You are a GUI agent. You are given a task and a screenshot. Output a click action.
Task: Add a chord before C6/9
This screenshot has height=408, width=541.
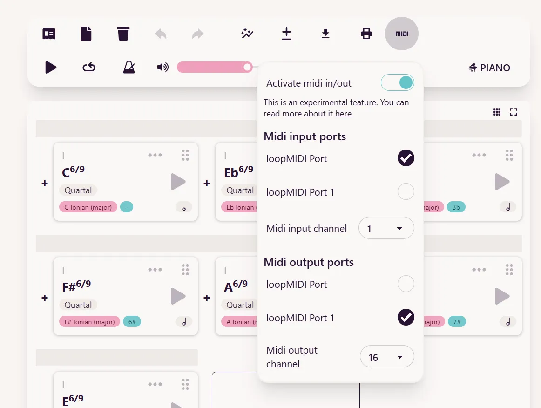(x=45, y=183)
